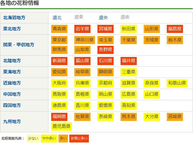Open 岩手県 pollen information
The width and height of the screenshot is (193, 143).
(x=82, y=29)
